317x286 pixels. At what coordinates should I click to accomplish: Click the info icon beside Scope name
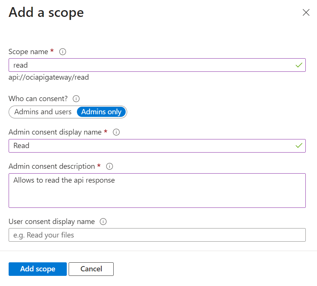tap(63, 52)
